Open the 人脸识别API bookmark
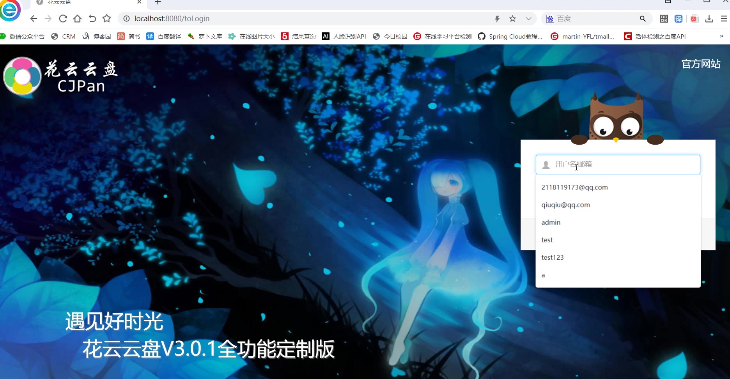Screen dimensions: 730x379 click(344, 36)
